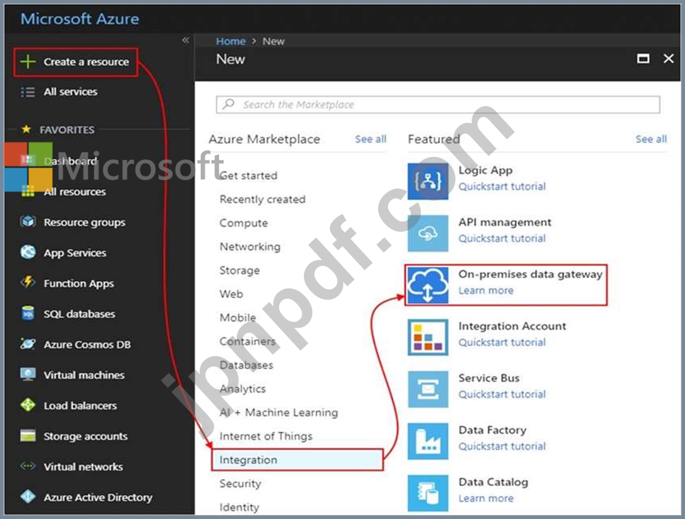Open Service Bus Quickstart tutorial link

click(x=502, y=394)
